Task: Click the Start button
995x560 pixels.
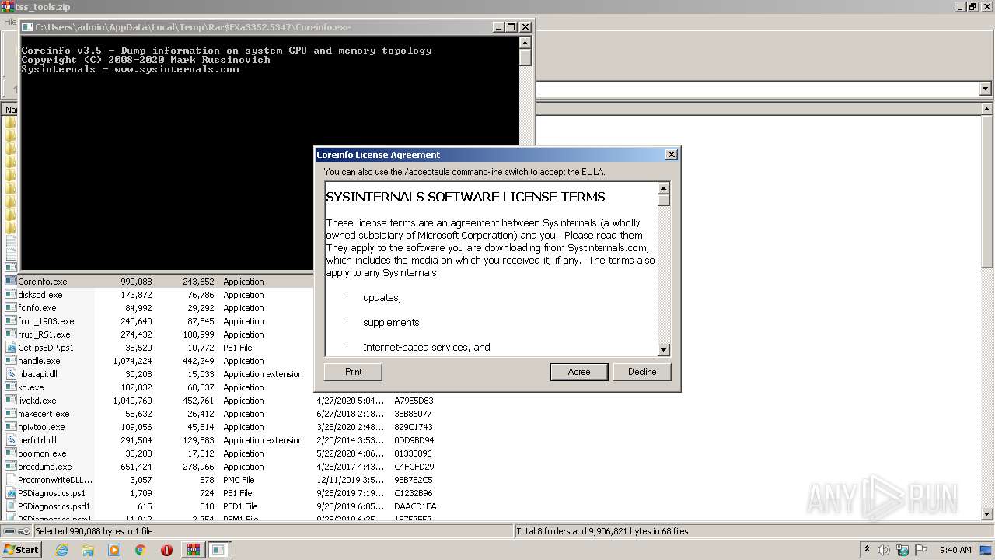Action: point(21,550)
